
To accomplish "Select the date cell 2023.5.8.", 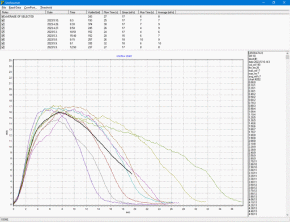I will (x=52, y=40).
